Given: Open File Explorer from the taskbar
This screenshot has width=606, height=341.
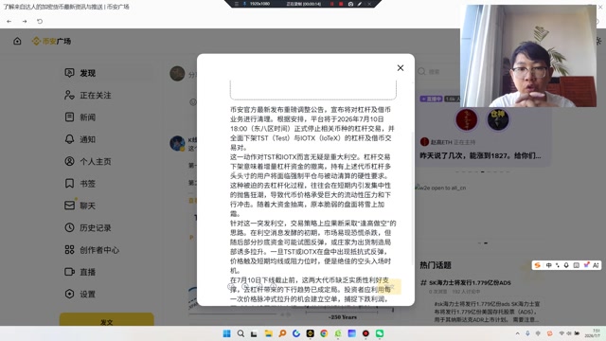Looking at the screenshot, I should click(268, 333).
